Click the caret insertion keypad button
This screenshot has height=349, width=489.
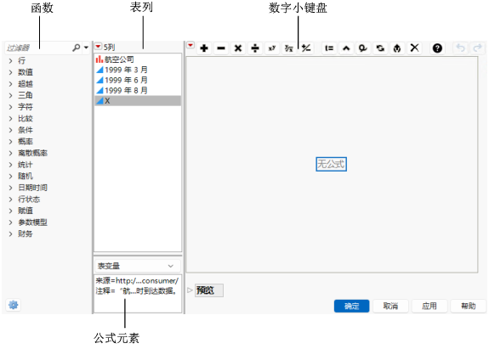point(346,48)
